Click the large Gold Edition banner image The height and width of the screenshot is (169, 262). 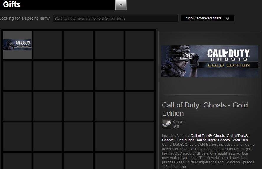[210, 61]
